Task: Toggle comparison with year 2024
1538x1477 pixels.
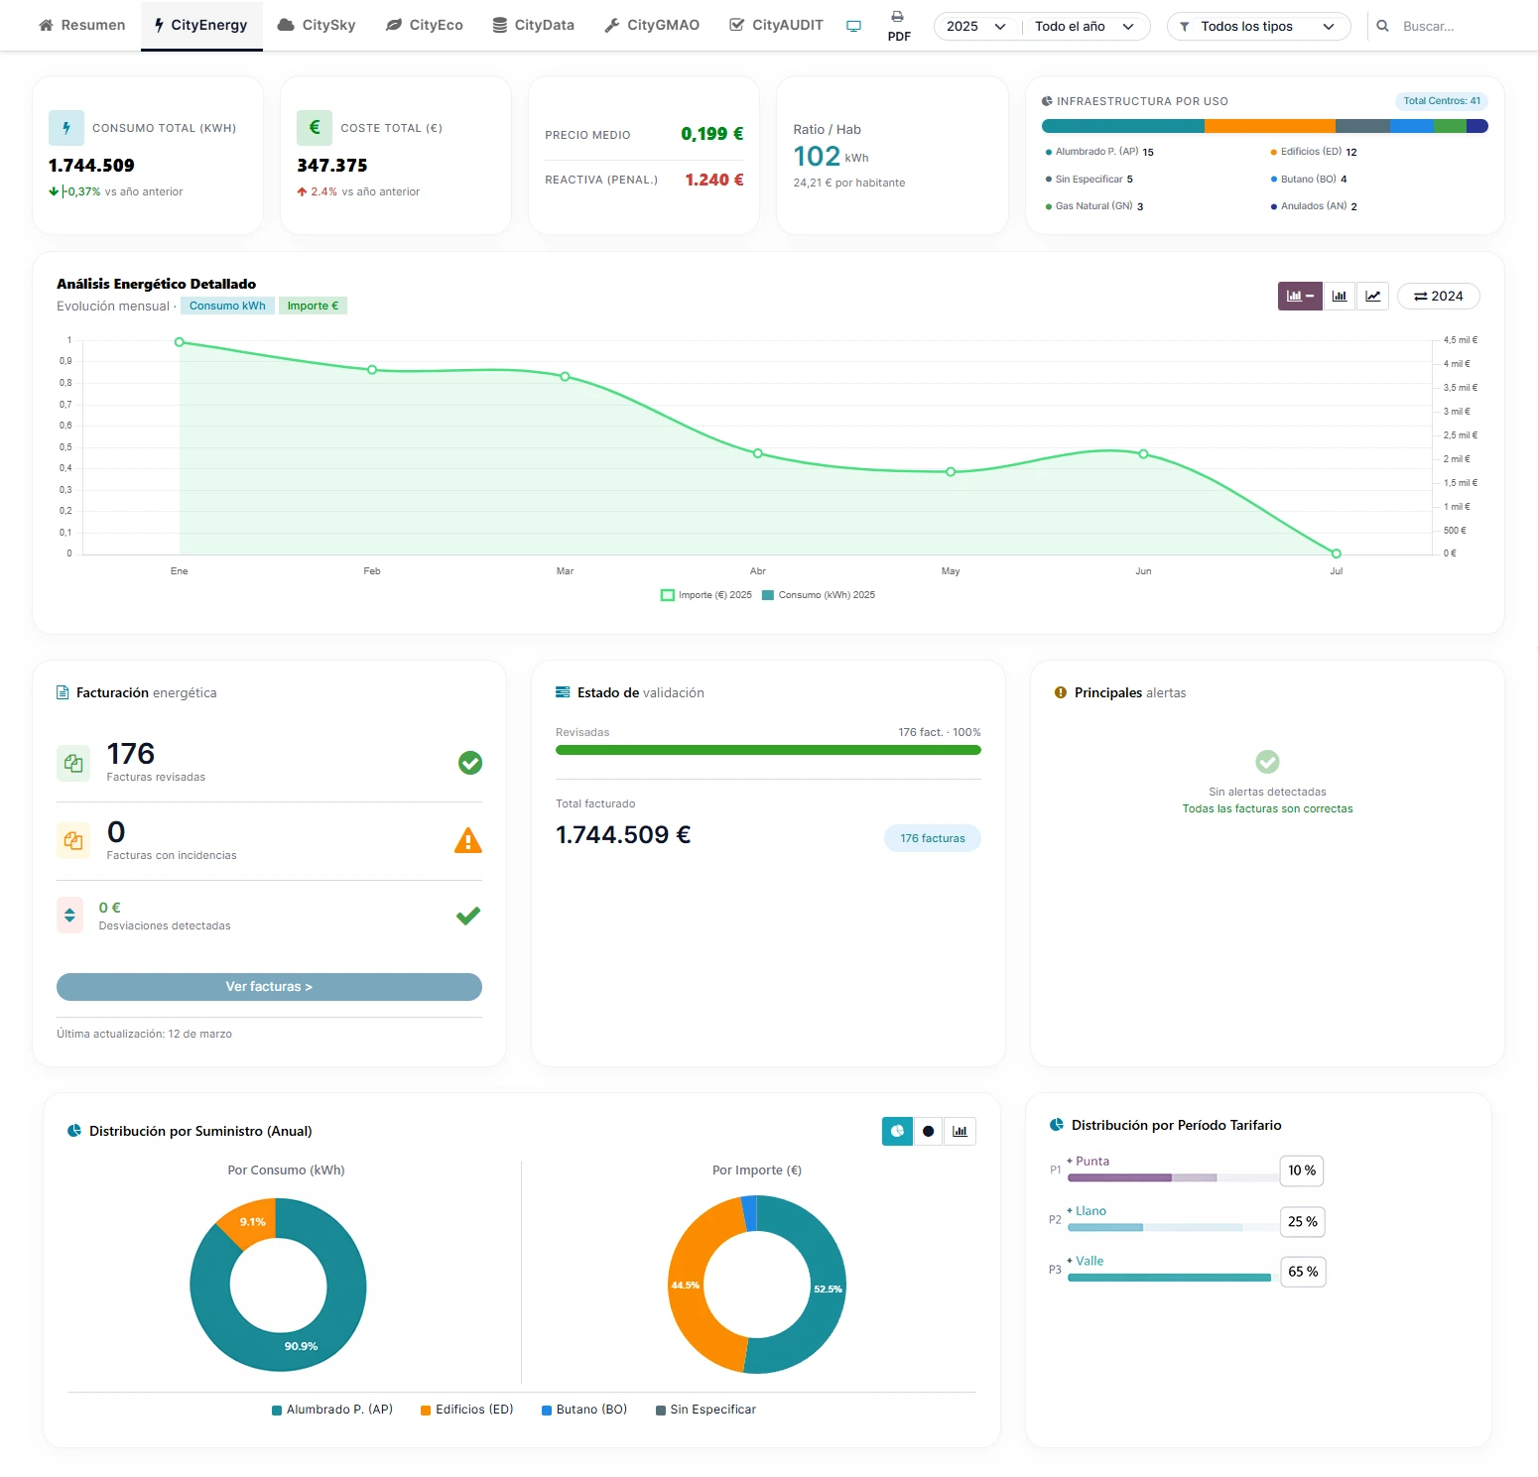Action: [1438, 296]
